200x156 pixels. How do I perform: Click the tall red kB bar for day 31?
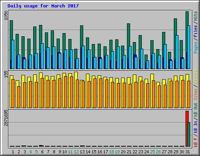click(187, 129)
